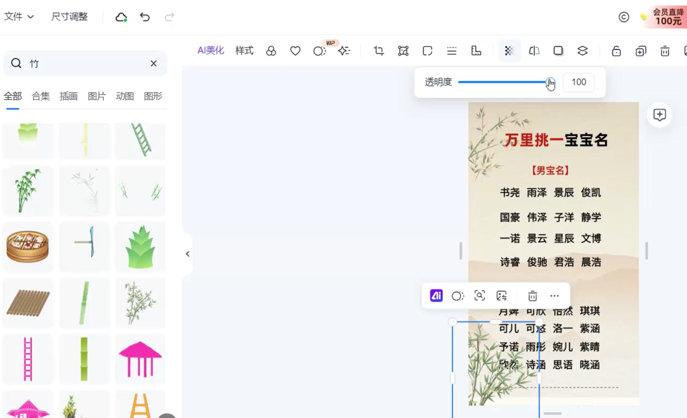This screenshot has height=418, width=687.
Task: Click the name 晓涵 on canvas
Action: pos(590,365)
